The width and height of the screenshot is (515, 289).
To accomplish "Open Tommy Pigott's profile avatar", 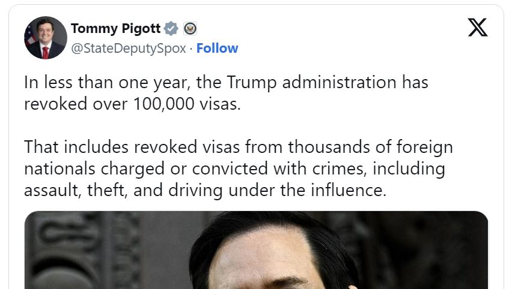I will pos(44,38).
